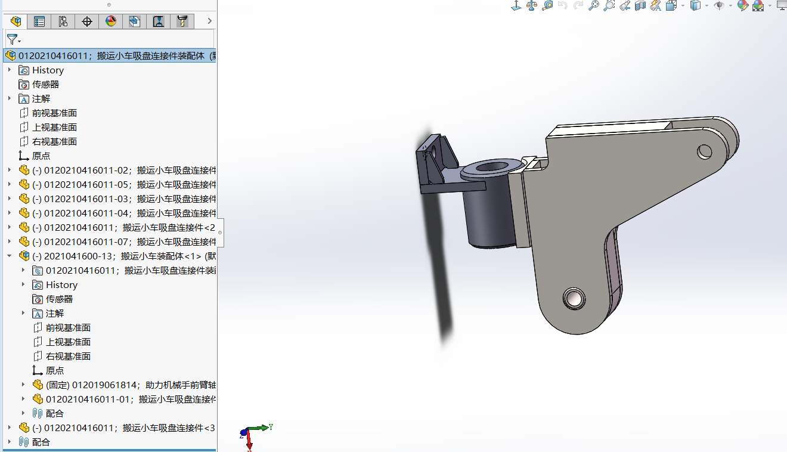Click the axis-on-plane icon in top toolbar
Screen dimensions: 787x452
(516, 5)
